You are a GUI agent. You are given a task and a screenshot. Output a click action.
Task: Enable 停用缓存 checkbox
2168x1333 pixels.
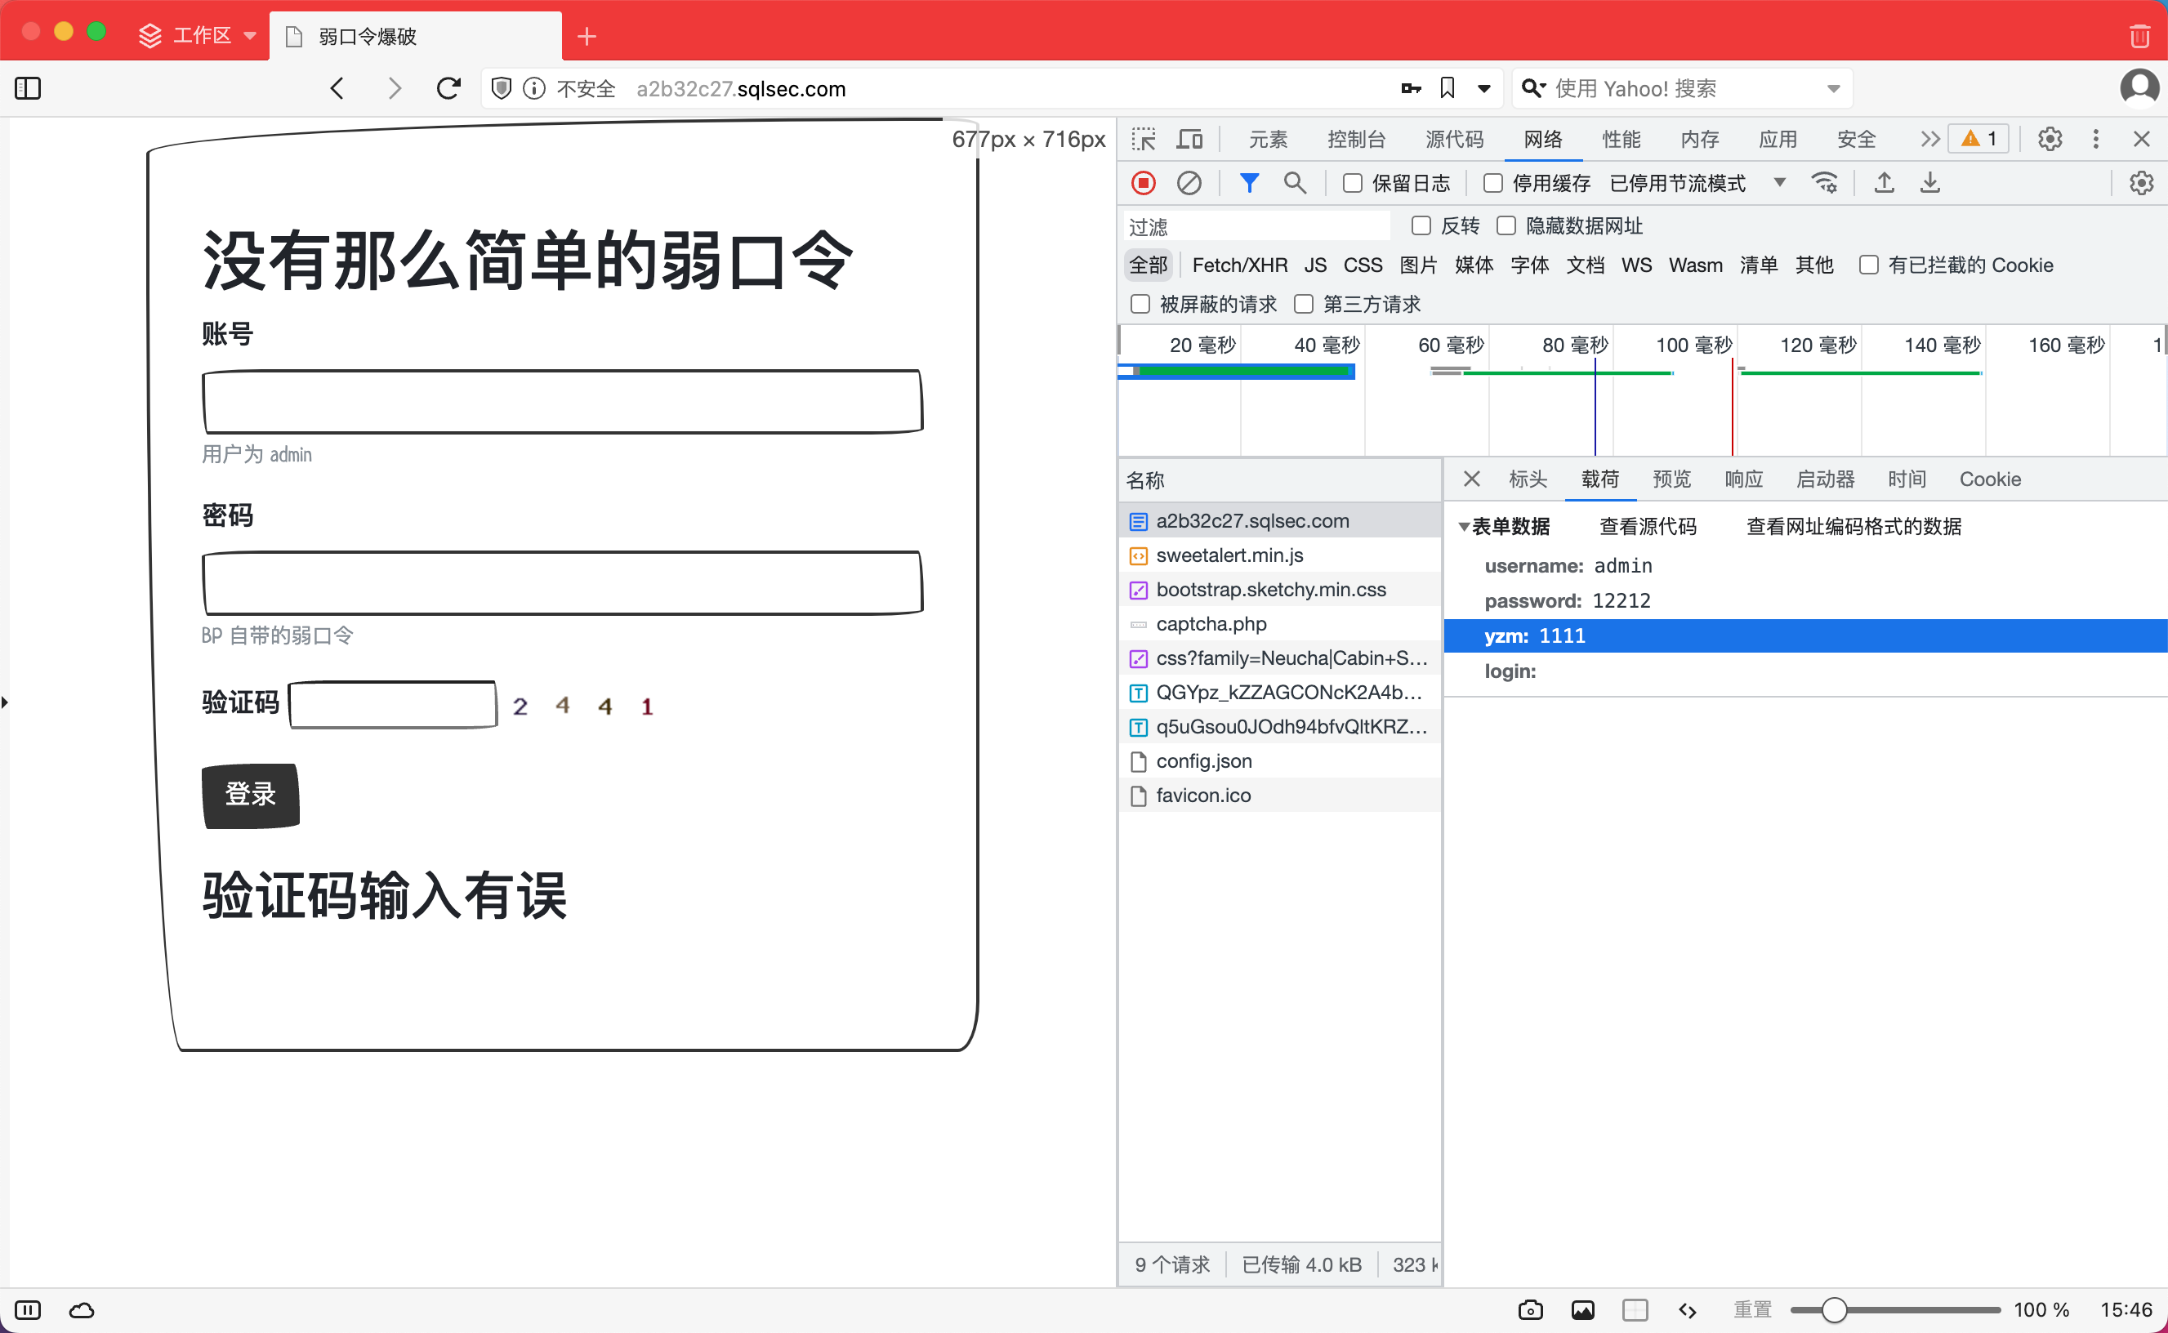pyautogui.click(x=1492, y=184)
